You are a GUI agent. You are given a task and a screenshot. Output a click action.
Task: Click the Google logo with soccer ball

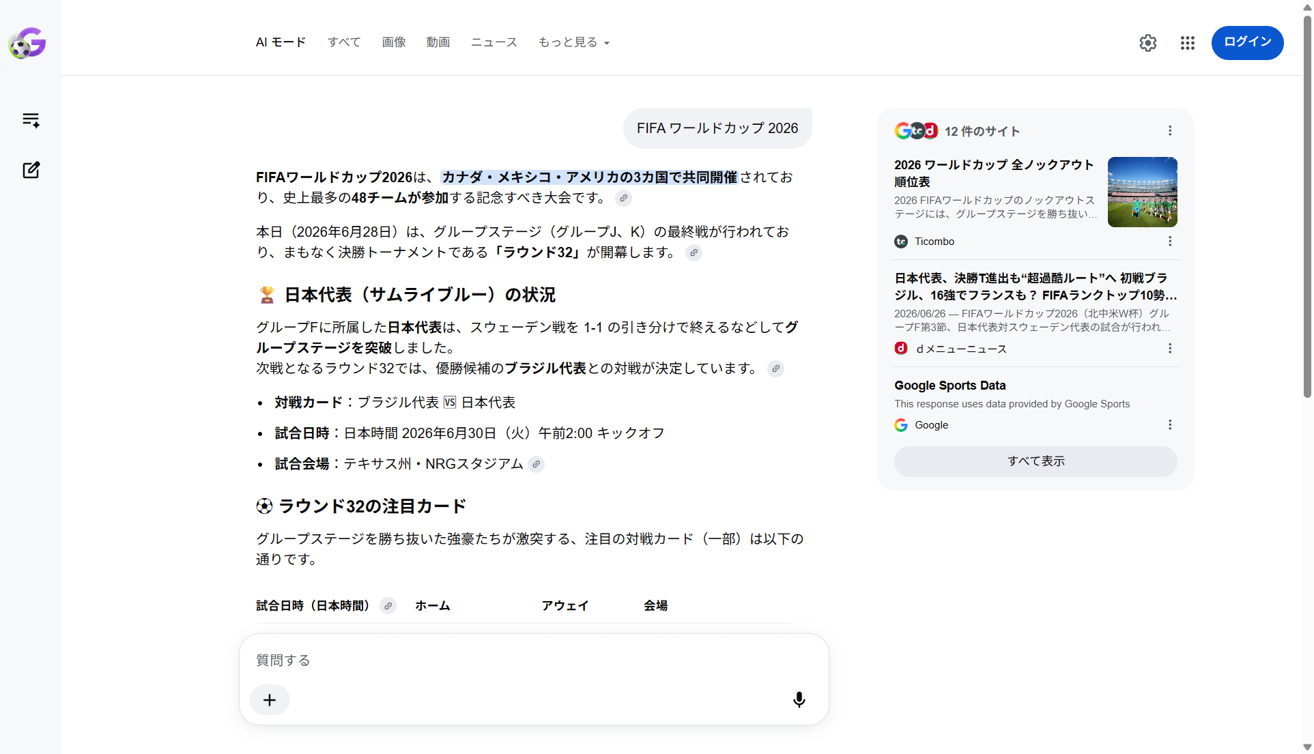point(27,43)
